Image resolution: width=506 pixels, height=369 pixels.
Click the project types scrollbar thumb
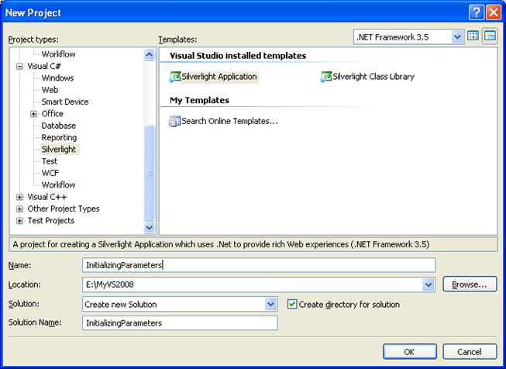click(149, 173)
